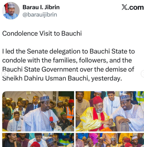Click the elder's red cap in second photo
Image resolution: width=144 pixels, height=147 pixels.
(98, 100)
